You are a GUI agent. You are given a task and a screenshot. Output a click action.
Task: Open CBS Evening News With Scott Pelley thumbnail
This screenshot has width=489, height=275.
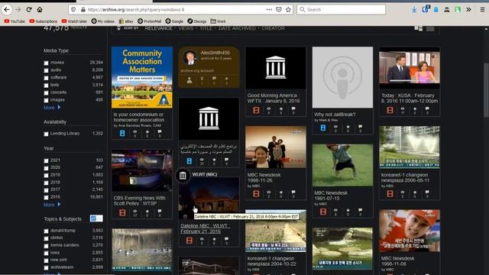142,170
